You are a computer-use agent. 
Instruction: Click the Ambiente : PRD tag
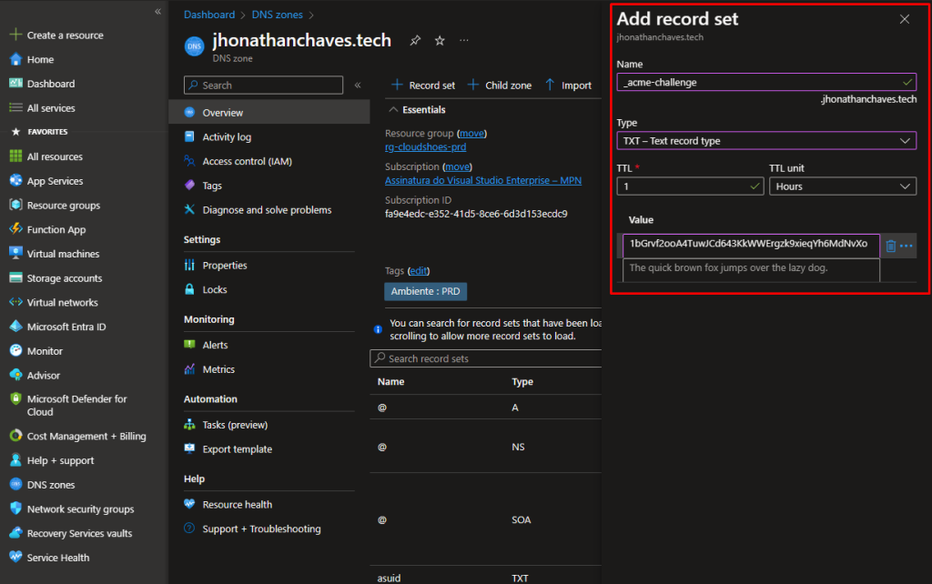click(426, 292)
